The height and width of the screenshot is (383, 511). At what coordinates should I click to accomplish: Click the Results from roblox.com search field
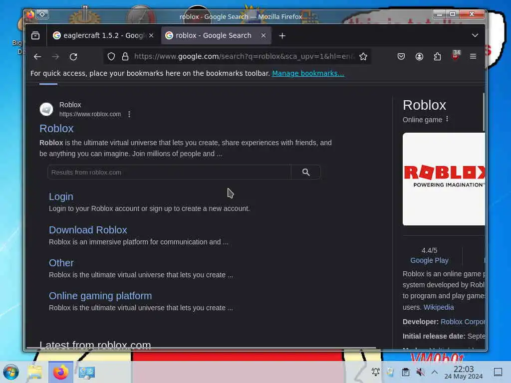click(x=169, y=172)
